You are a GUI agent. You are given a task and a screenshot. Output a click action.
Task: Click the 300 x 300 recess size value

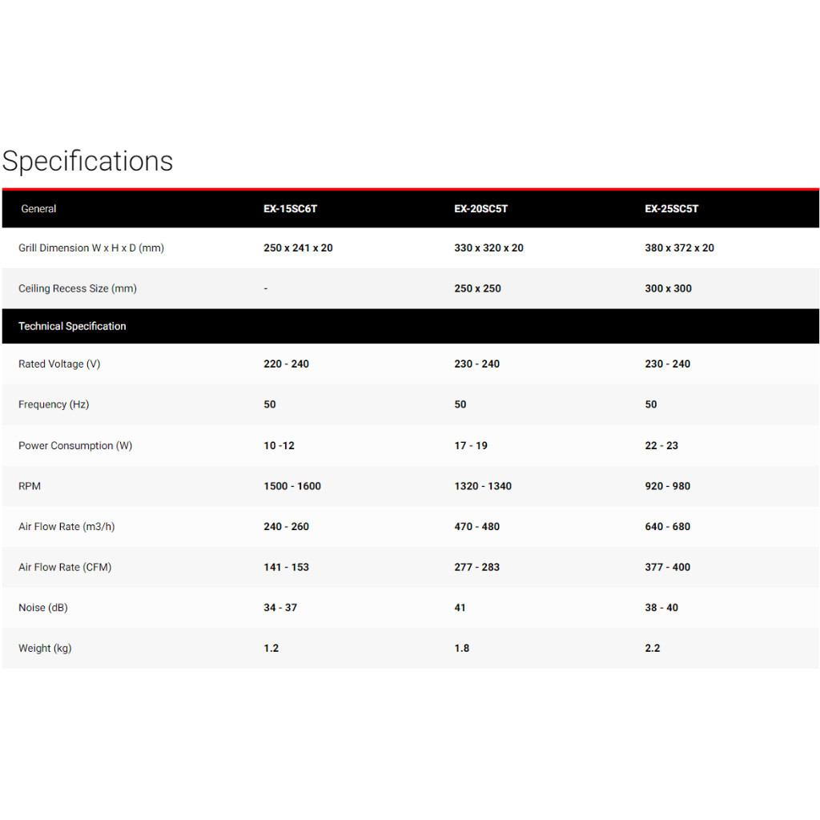(668, 289)
